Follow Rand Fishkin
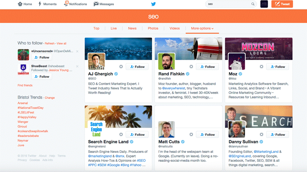 tap(208, 67)
